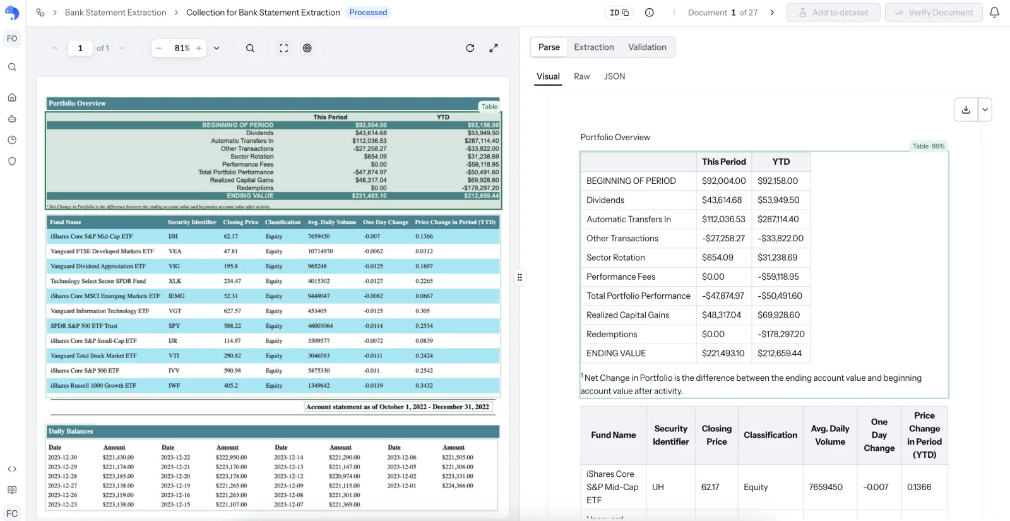Click Add to dataset button
The width and height of the screenshot is (1010, 521).
[833, 13]
